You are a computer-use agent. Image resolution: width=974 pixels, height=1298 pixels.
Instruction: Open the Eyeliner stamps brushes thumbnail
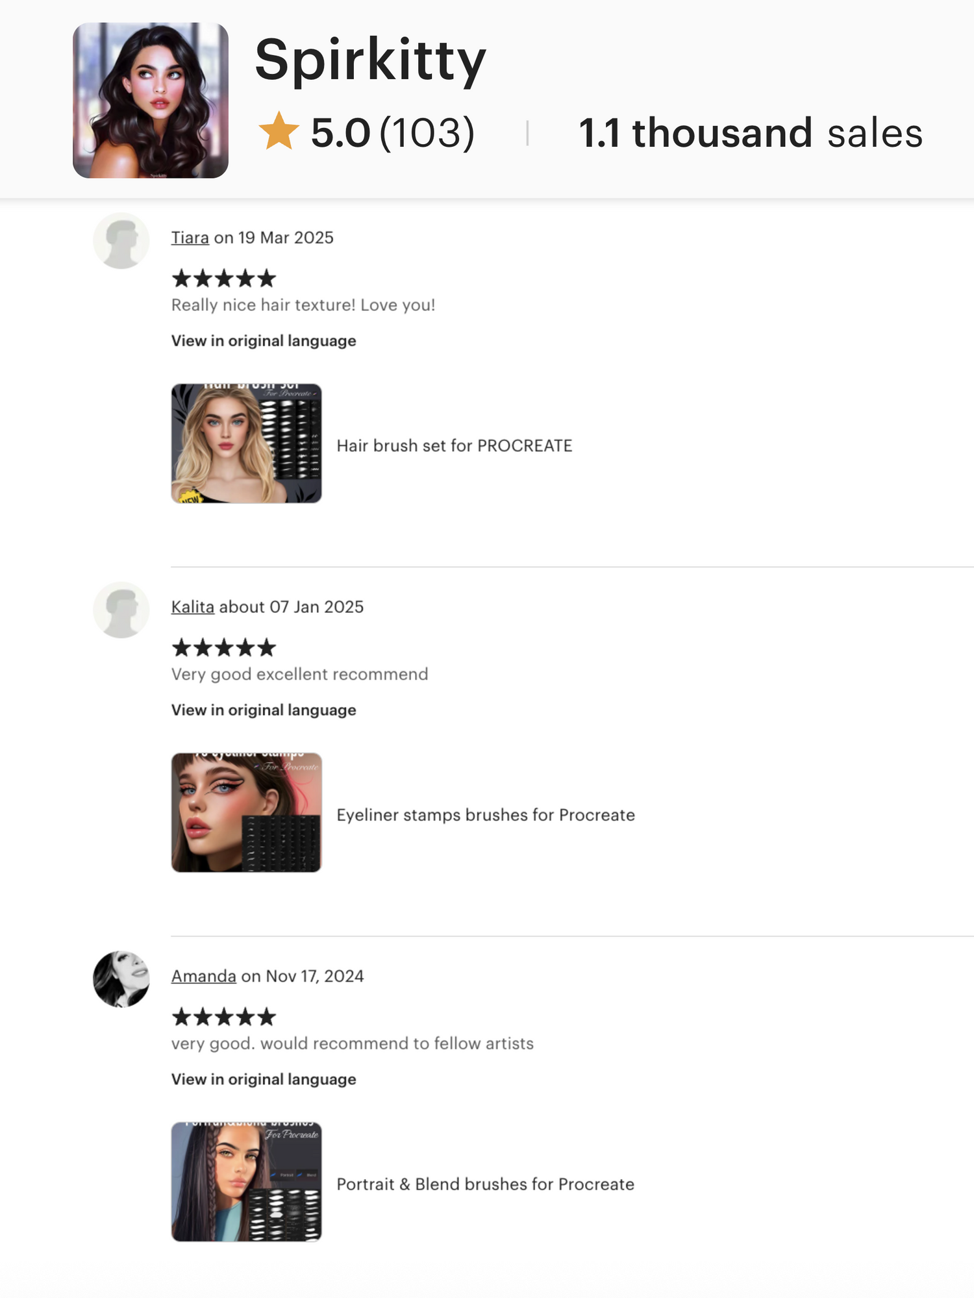coord(247,812)
